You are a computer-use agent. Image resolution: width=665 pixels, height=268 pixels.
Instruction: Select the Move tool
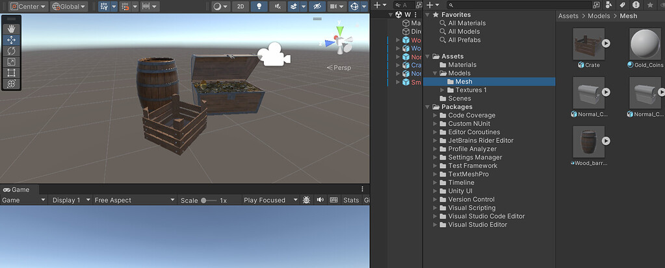point(12,40)
